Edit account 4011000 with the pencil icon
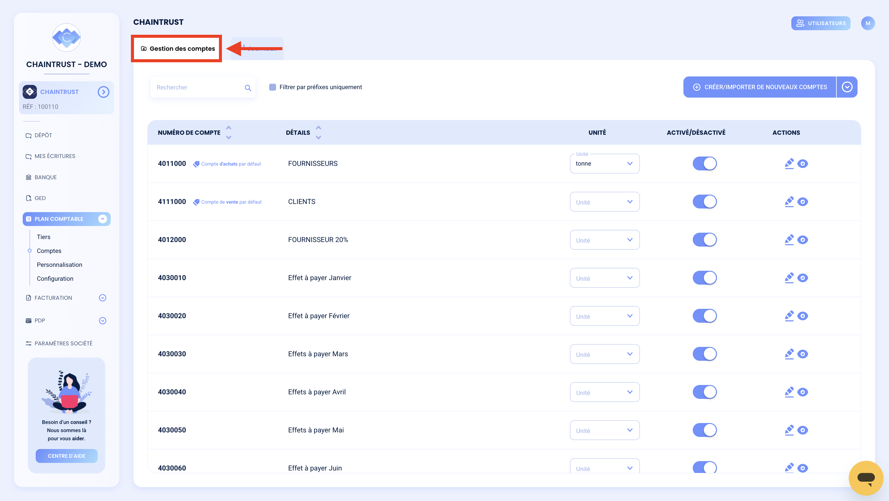This screenshot has height=501, width=889. click(x=789, y=163)
